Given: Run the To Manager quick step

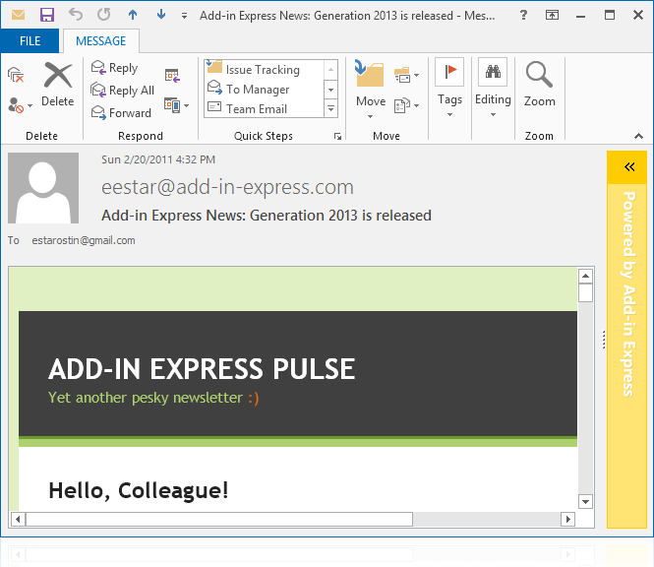Looking at the screenshot, I should tap(264, 89).
